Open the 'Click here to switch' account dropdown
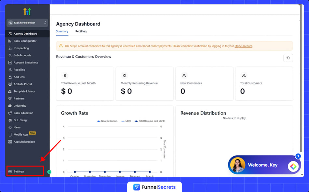Viewport: 309px width, 192px height. point(27,23)
